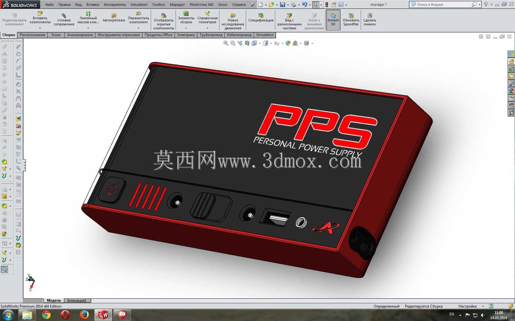This screenshot has width=515, height=321.
Task: Click the Apply Scene icon in view toolbar
Action: coord(295,43)
